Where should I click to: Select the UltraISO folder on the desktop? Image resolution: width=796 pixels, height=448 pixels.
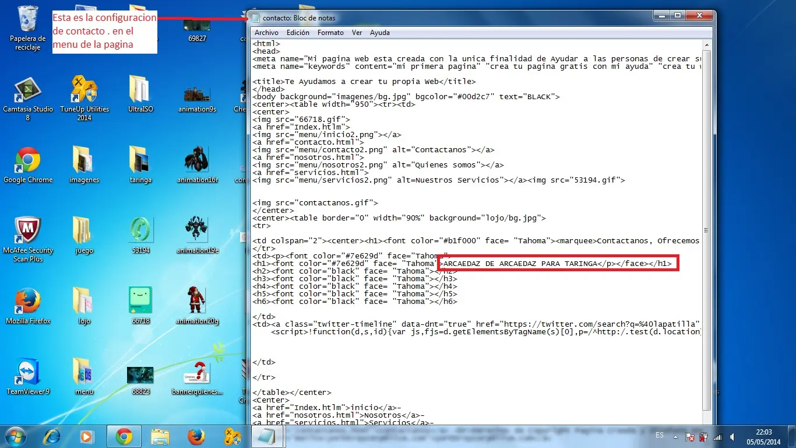pos(140,94)
